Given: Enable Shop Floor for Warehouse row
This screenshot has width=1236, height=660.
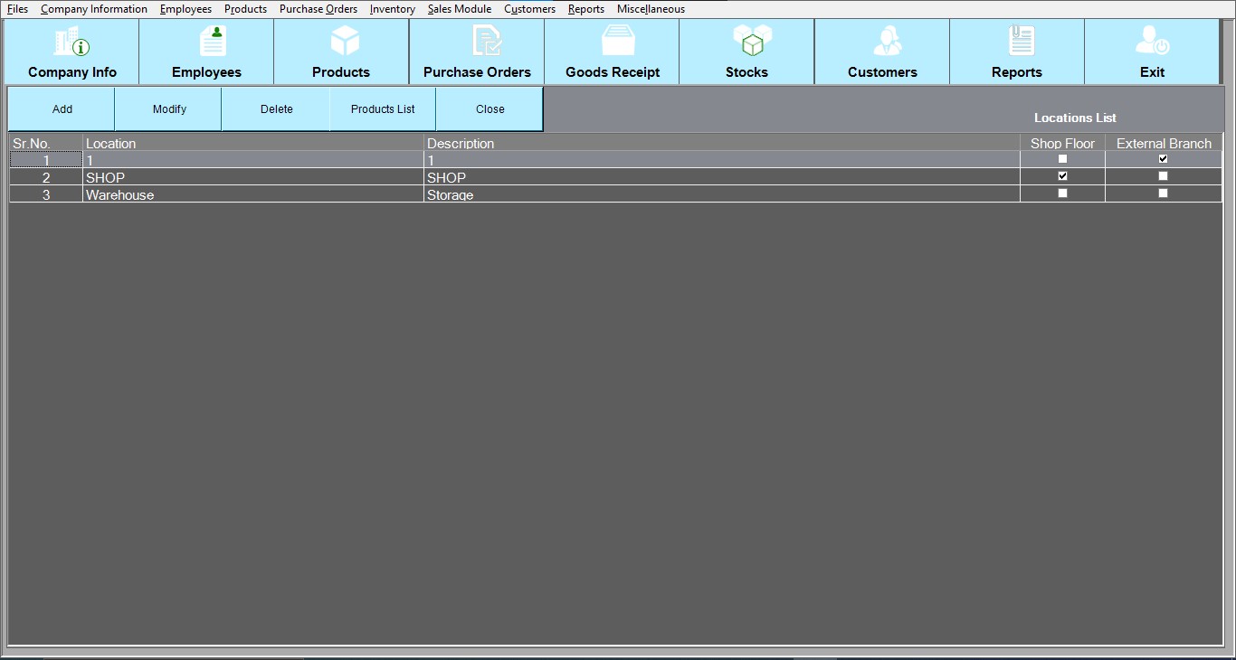Looking at the screenshot, I should point(1062,193).
